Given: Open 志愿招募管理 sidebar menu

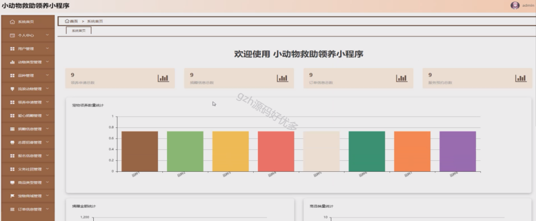Looking at the screenshot, I should tap(28, 142).
